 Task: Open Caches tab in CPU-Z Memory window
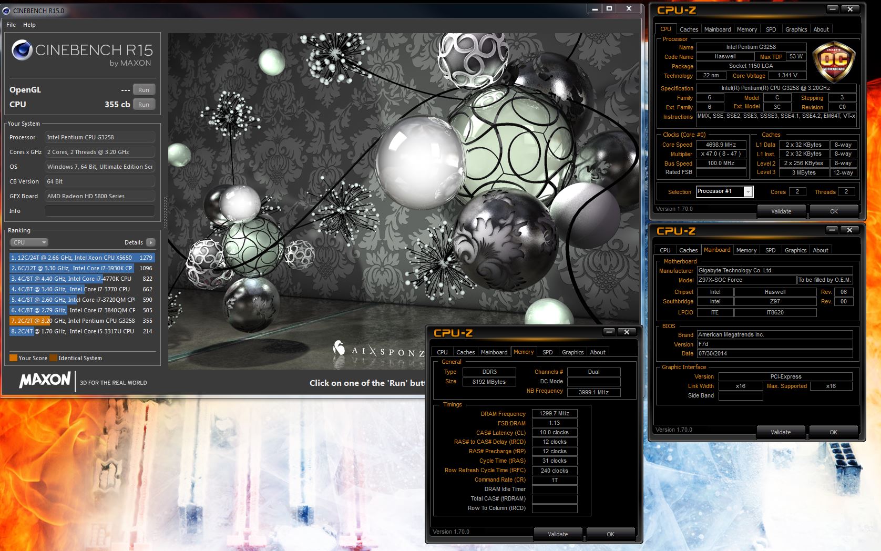(465, 352)
